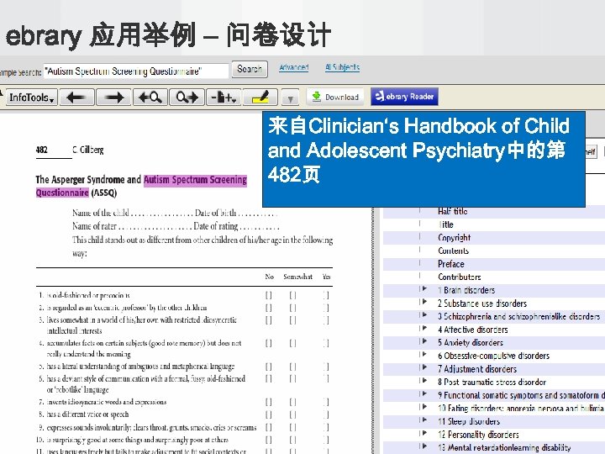605x454 pixels.
Task: Open Preface entry in contents
Action: 451,264
